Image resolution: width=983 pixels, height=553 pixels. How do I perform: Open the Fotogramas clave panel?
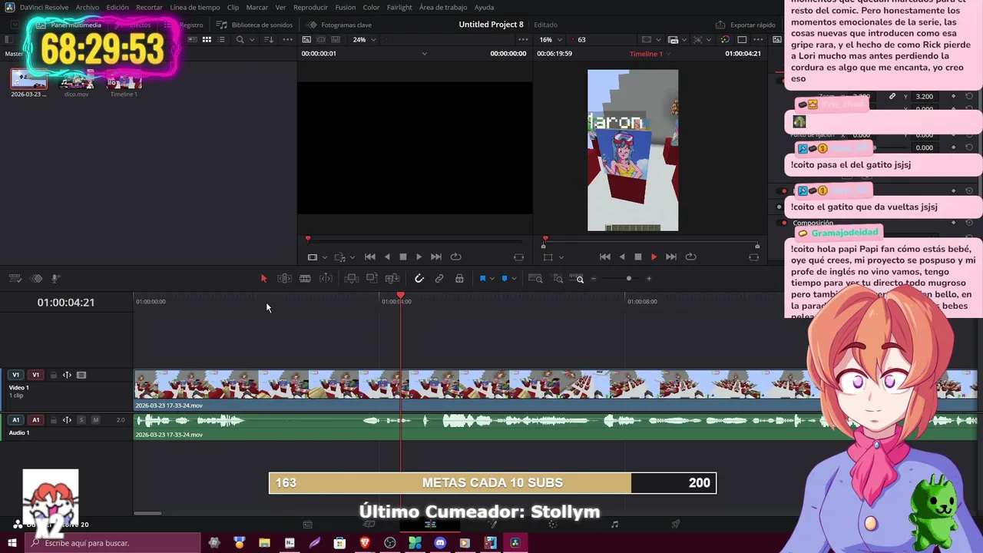[339, 25]
